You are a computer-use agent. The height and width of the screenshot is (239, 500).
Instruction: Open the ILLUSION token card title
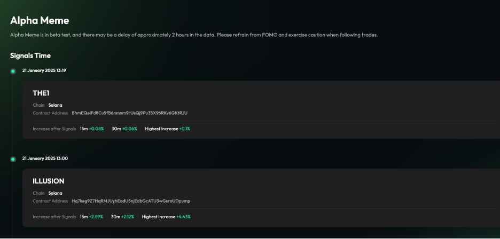coord(49,181)
